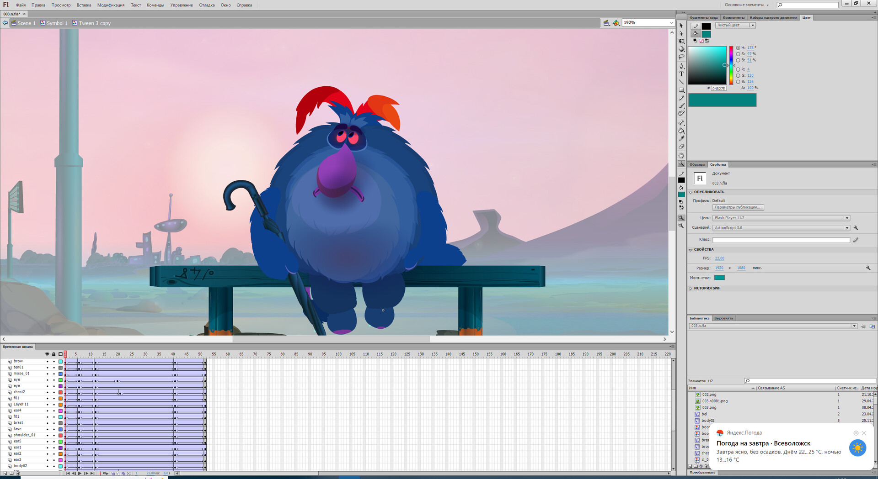Image resolution: width=878 pixels, height=479 pixels.
Task: Switch to the Образцы tab
Action: [697, 164]
